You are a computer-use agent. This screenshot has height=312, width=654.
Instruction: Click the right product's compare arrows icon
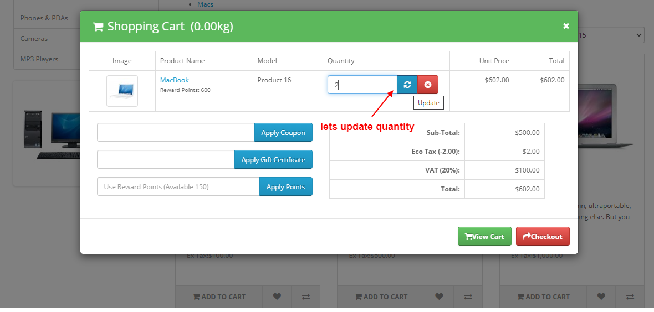[x=630, y=297]
